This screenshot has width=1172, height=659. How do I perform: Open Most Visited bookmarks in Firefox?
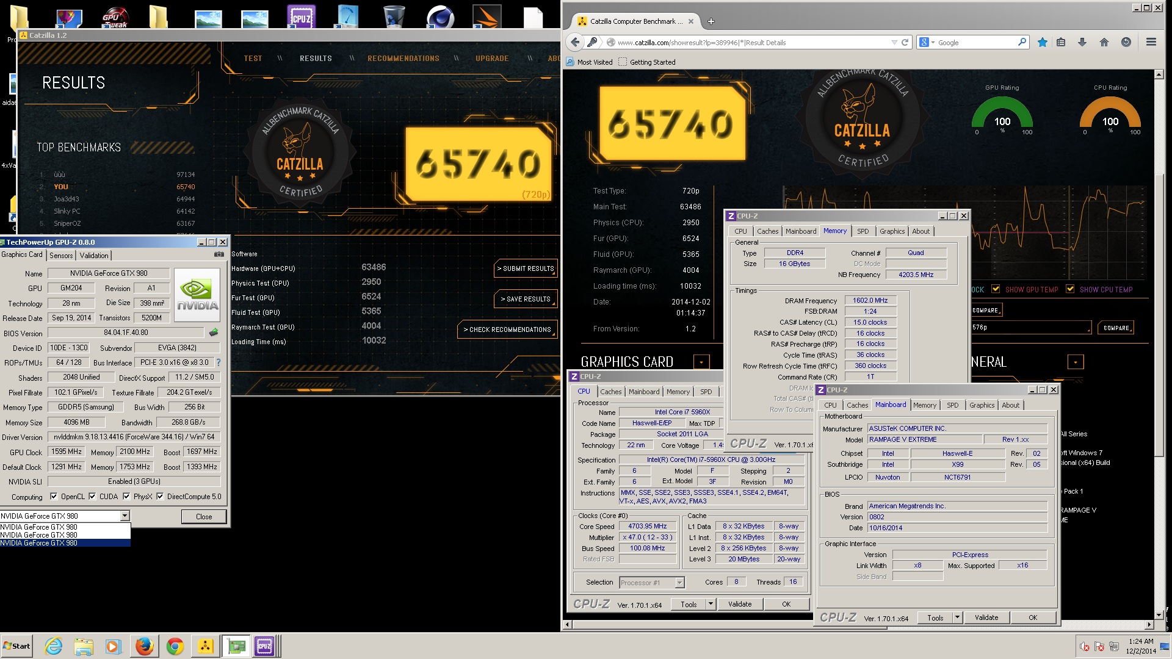pyautogui.click(x=589, y=62)
